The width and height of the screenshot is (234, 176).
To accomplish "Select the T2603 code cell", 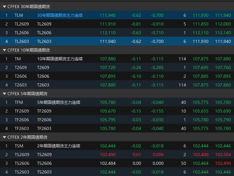I will pyautogui.click(x=21, y=85).
